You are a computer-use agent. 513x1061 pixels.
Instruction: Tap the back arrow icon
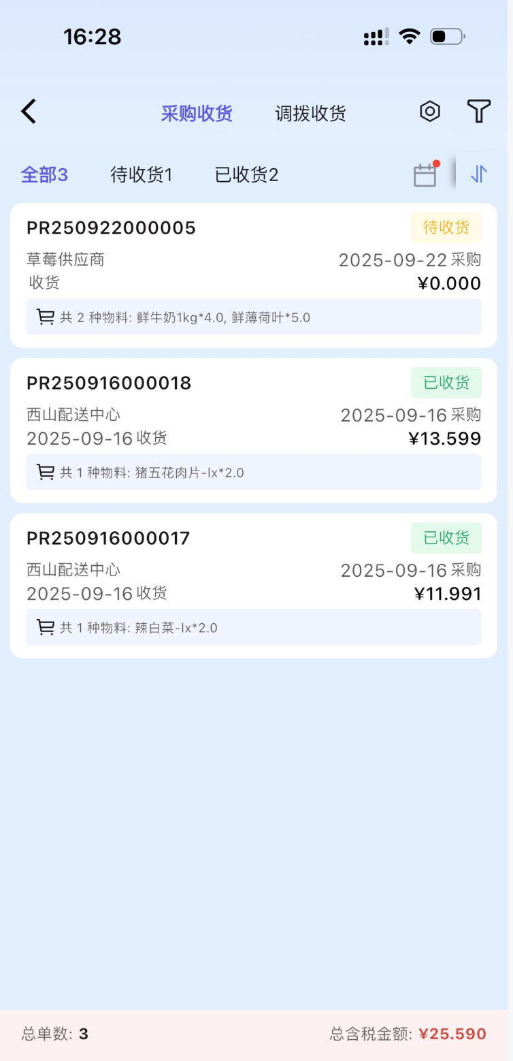point(29,112)
